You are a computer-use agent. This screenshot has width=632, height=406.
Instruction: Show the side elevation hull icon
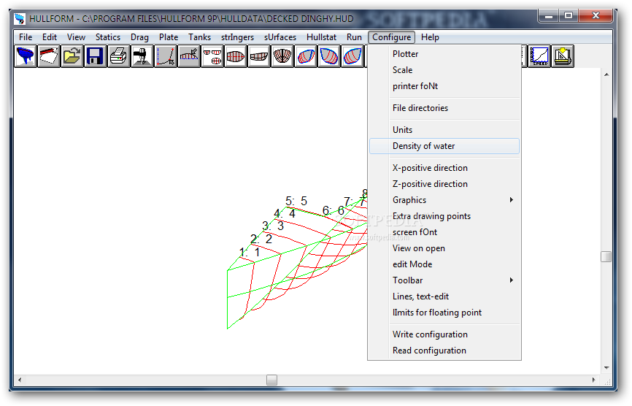(x=259, y=56)
